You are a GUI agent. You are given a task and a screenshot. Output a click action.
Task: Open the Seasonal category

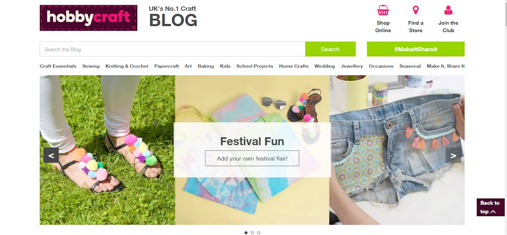410,66
